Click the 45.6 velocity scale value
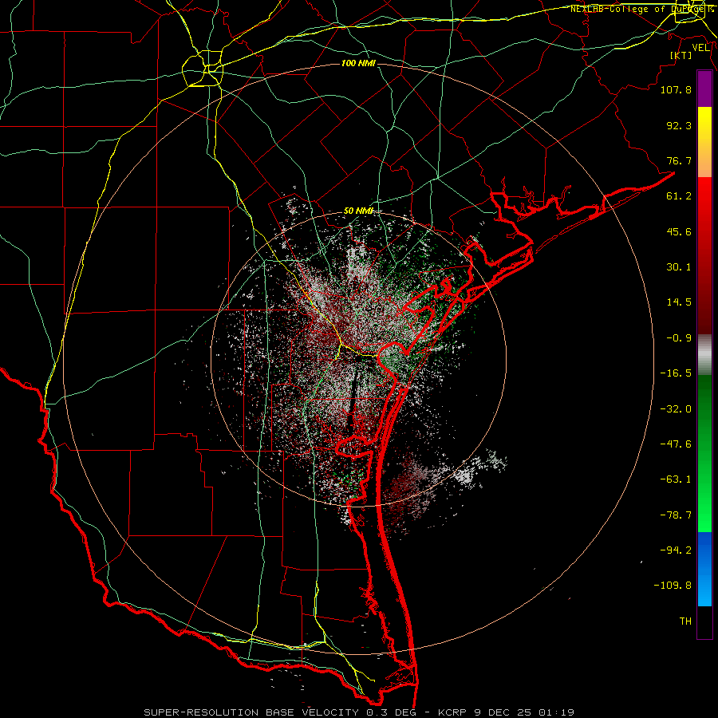This screenshot has height=718, width=718. [679, 231]
